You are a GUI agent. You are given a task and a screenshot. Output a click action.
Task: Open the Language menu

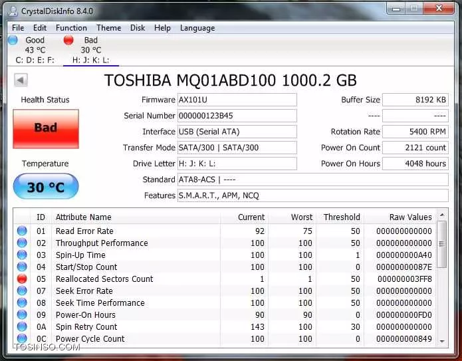pyautogui.click(x=197, y=28)
